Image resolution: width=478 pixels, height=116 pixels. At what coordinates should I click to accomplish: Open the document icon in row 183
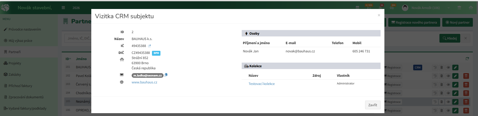click(441, 85)
